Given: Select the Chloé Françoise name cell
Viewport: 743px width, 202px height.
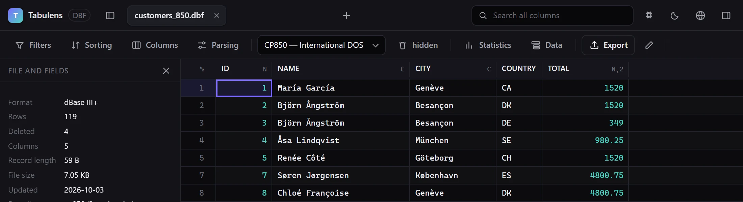Looking at the screenshot, I should [x=341, y=193].
